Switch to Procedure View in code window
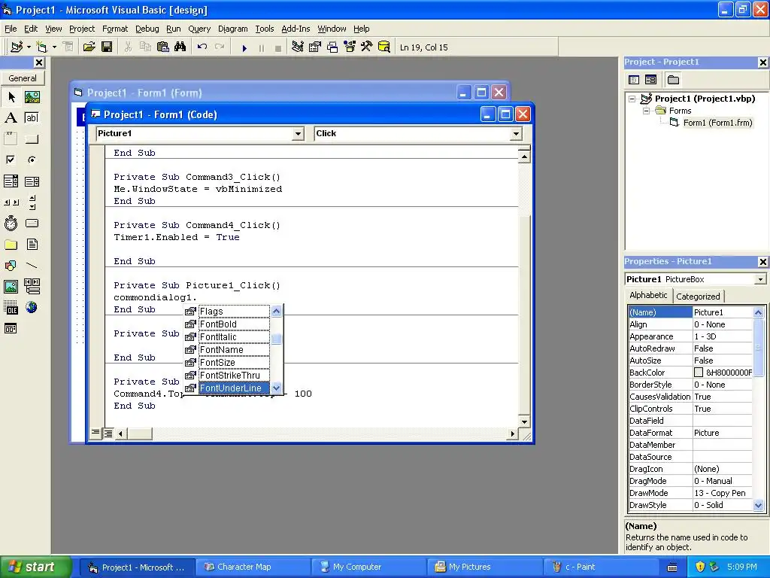This screenshot has width=770, height=578. [95, 433]
